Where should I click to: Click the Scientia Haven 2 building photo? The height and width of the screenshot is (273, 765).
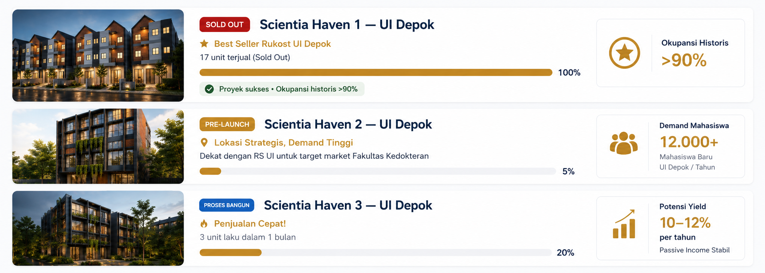tap(98, 146)
